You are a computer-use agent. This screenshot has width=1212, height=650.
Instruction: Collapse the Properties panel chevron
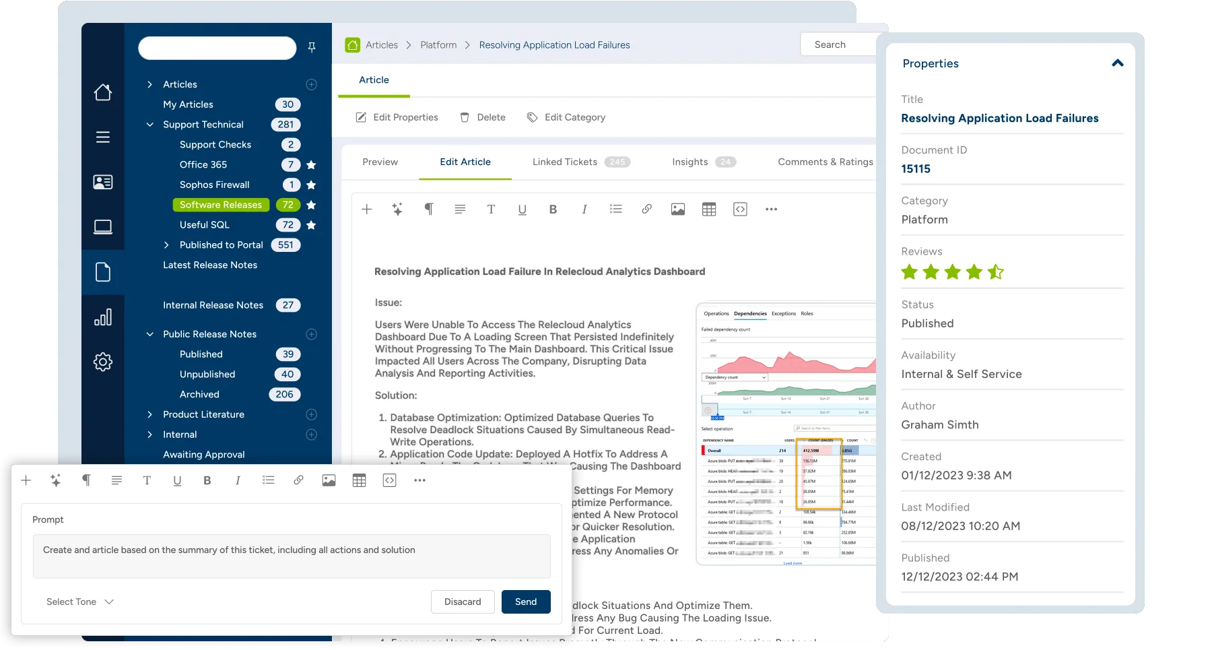pyautogui.click(x=1118, y=63)
